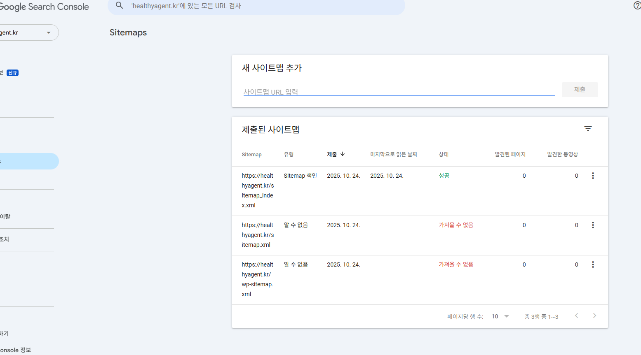Viewport: 641px width, 355px height.
Task: Open the help question mark icon
Action: pyautogui.click(x=637, y=5)
